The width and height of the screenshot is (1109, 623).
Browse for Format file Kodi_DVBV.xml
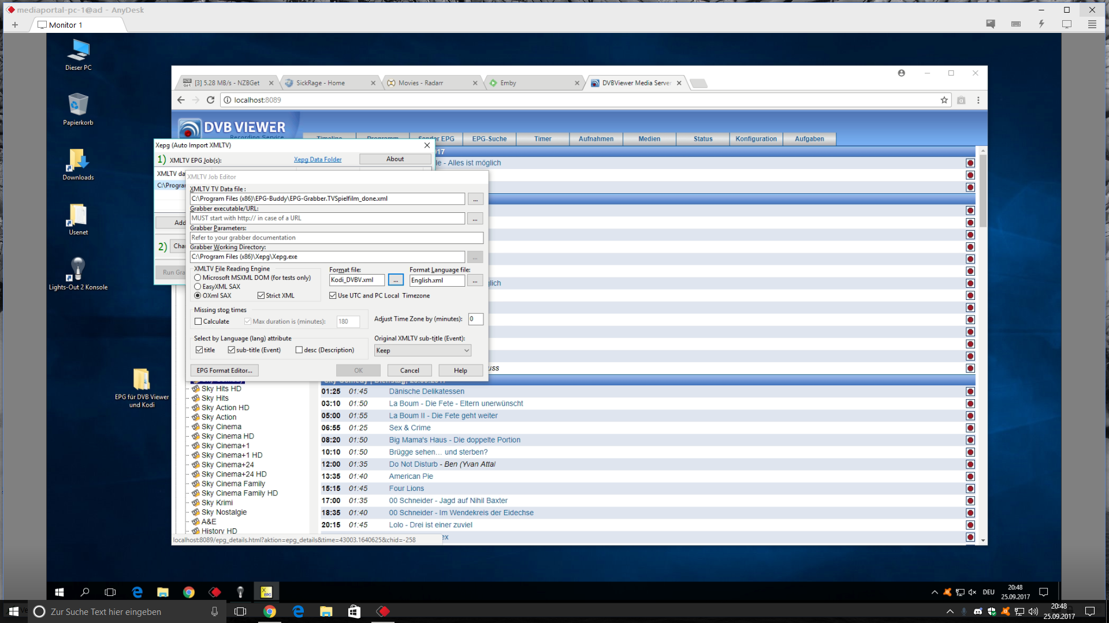[x=396, y=280]
